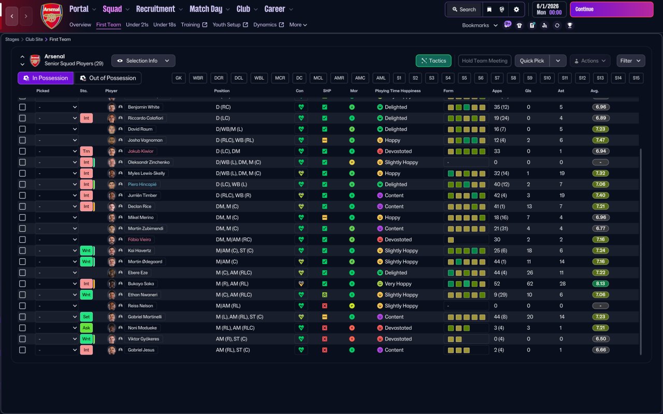The height and width of the screenshot is (414, 663).
Task: Open the Overview tab
Action: pyautogui.click(x=80, y=25)
